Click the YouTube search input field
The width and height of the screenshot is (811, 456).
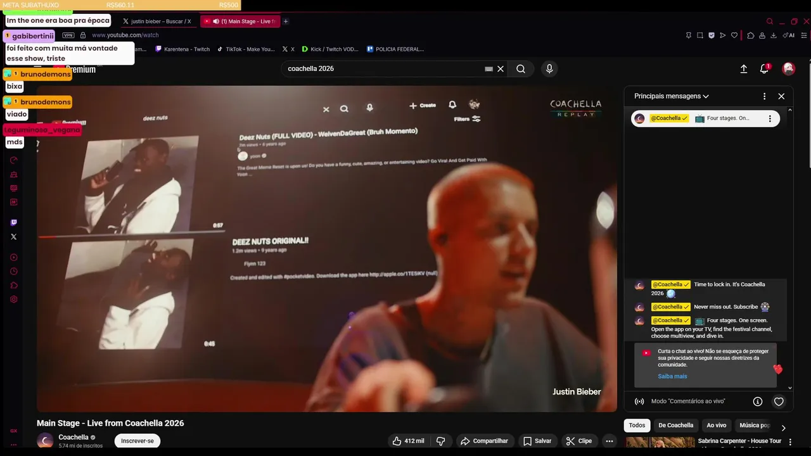tap(383, 68)
